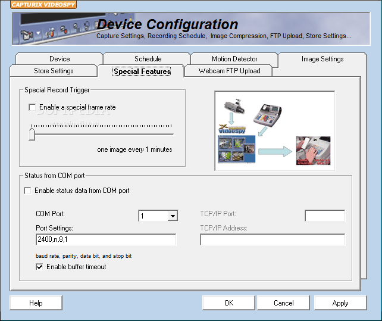This screenshot has height=321, width=382.
Task: Click the 'Port Settings:' label
Action: 54,228
